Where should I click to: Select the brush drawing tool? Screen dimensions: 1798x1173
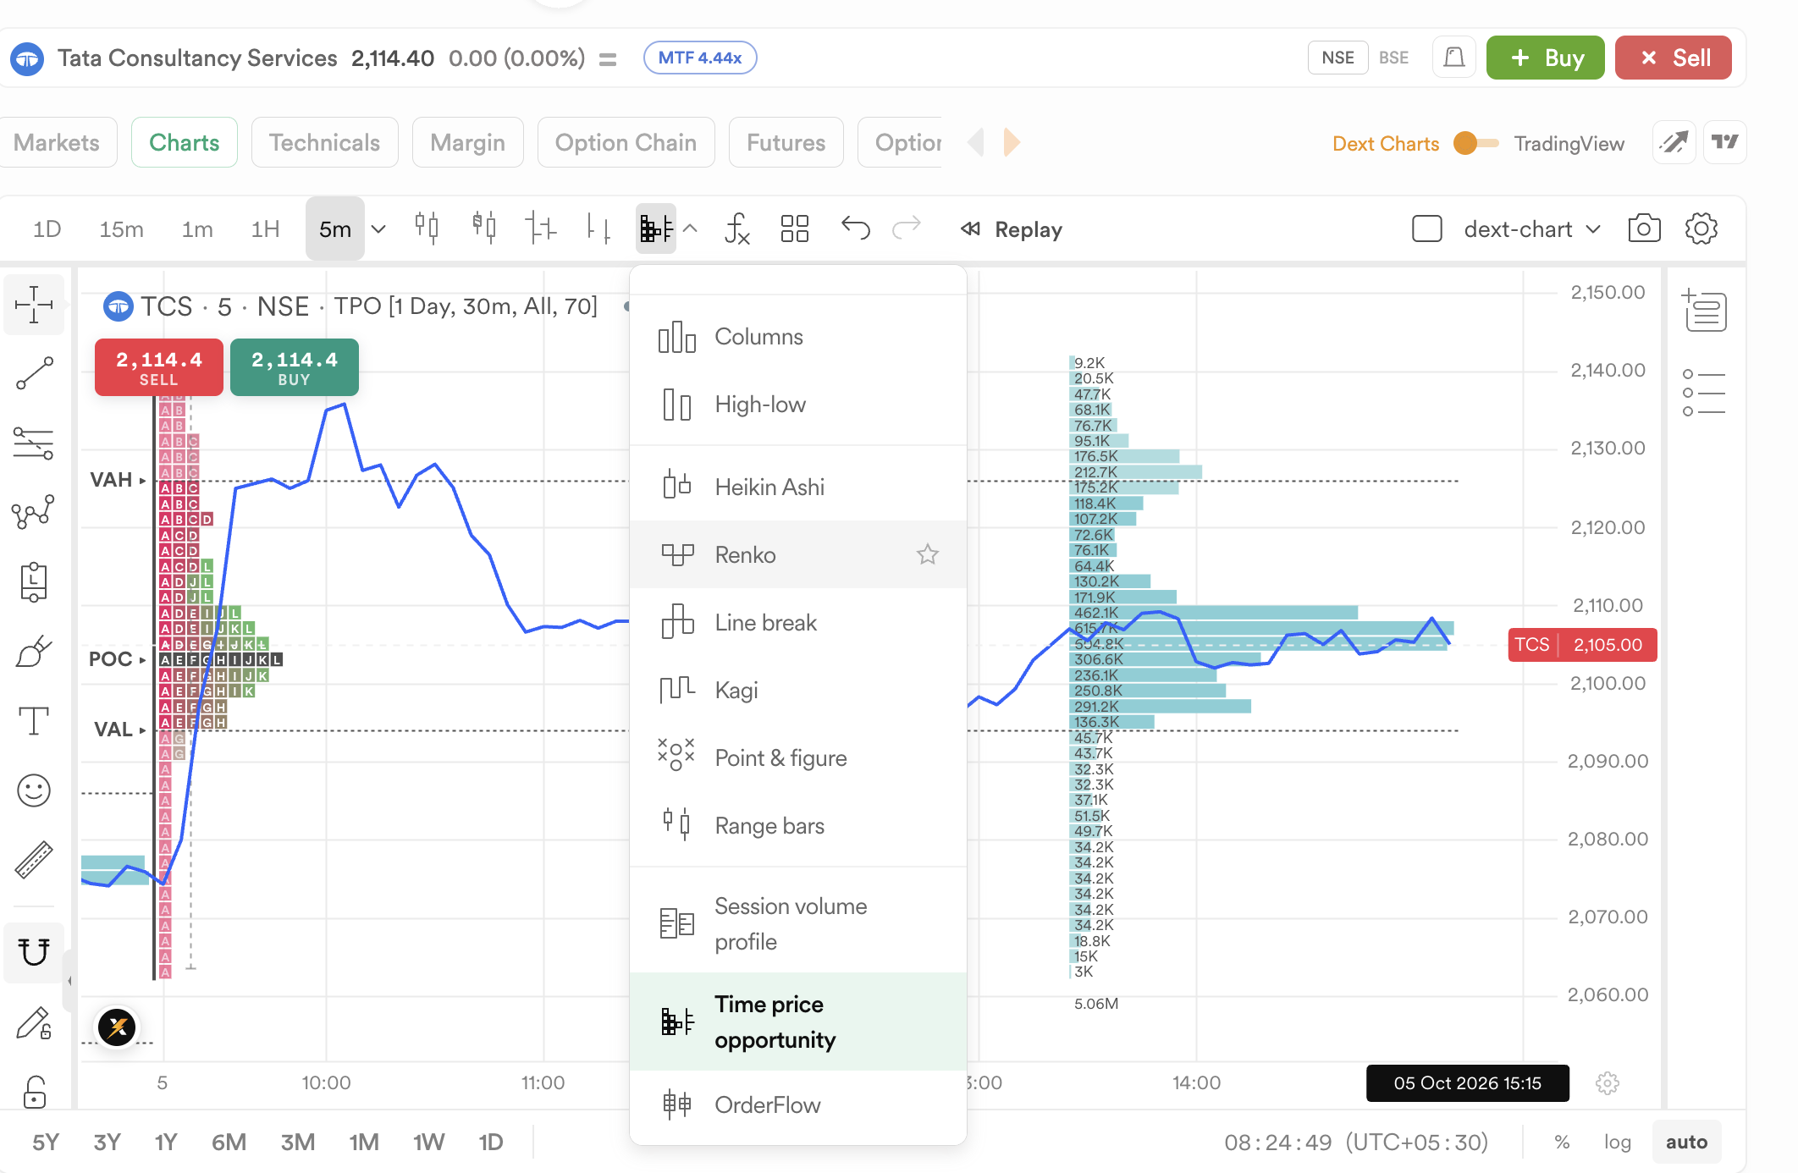click(34, 652)
